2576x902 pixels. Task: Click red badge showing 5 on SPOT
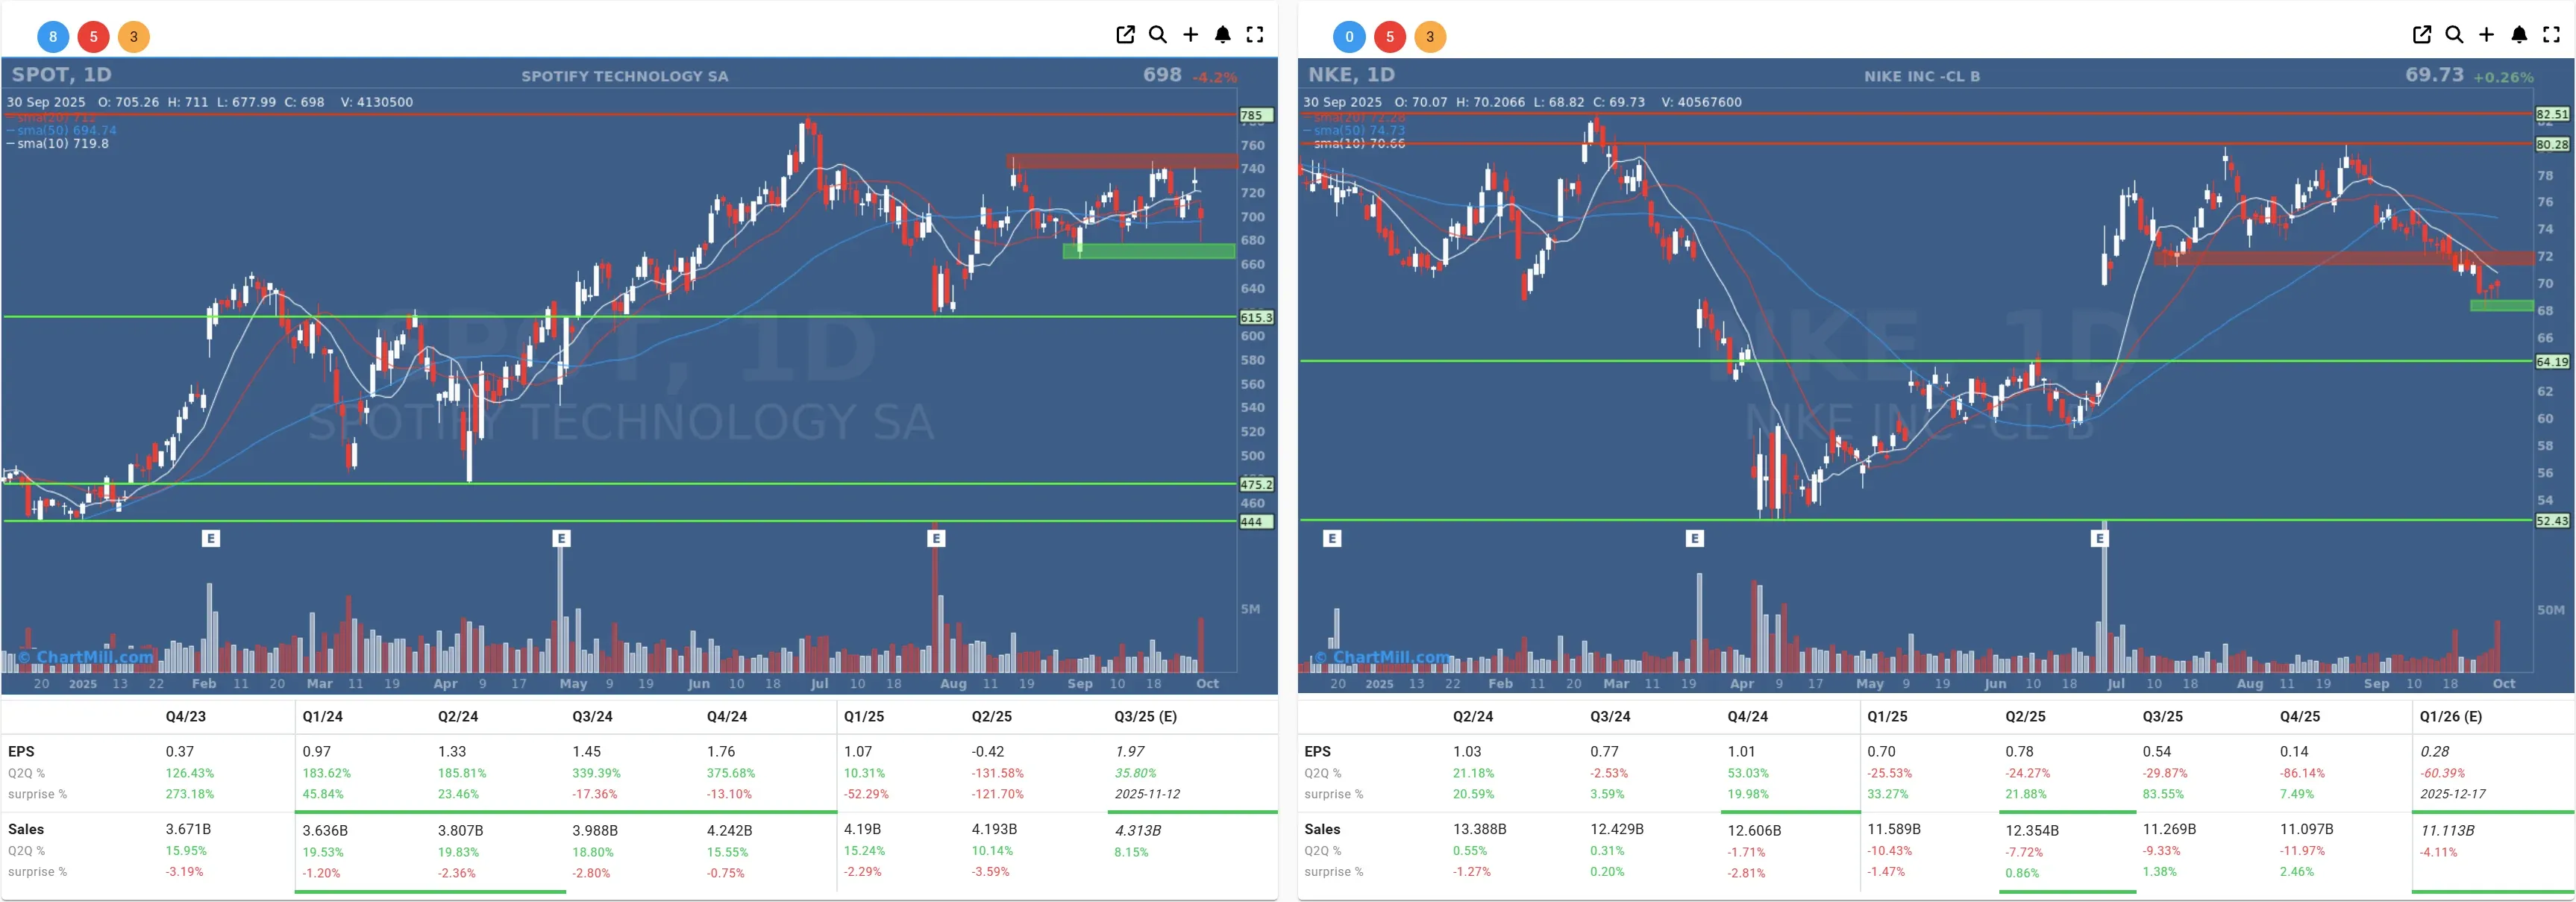point(93,37)
